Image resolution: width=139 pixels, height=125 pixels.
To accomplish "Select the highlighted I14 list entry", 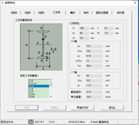I will pyautogui.click(x=39, y=86).
